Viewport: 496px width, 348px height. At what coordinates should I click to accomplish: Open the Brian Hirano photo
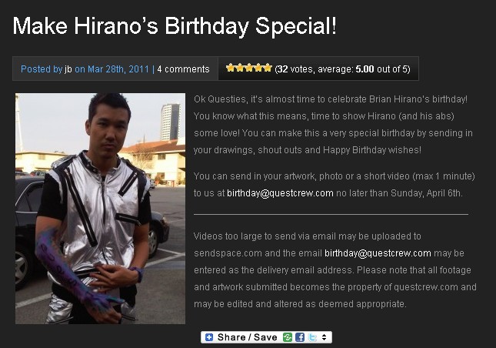[100, 209]
